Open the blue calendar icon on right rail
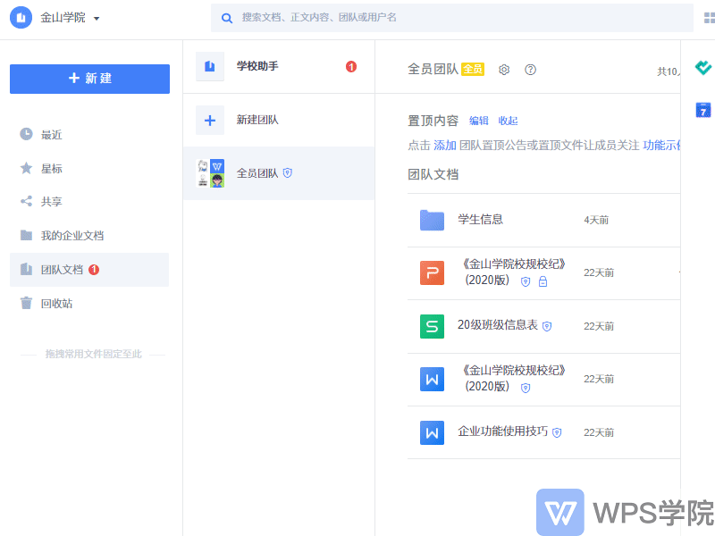The image size is (715, 536). point(703,110)
